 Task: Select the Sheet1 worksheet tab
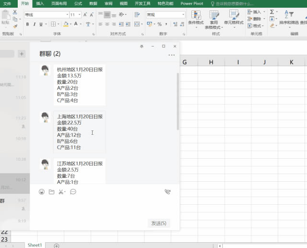[x=35, y=245]
